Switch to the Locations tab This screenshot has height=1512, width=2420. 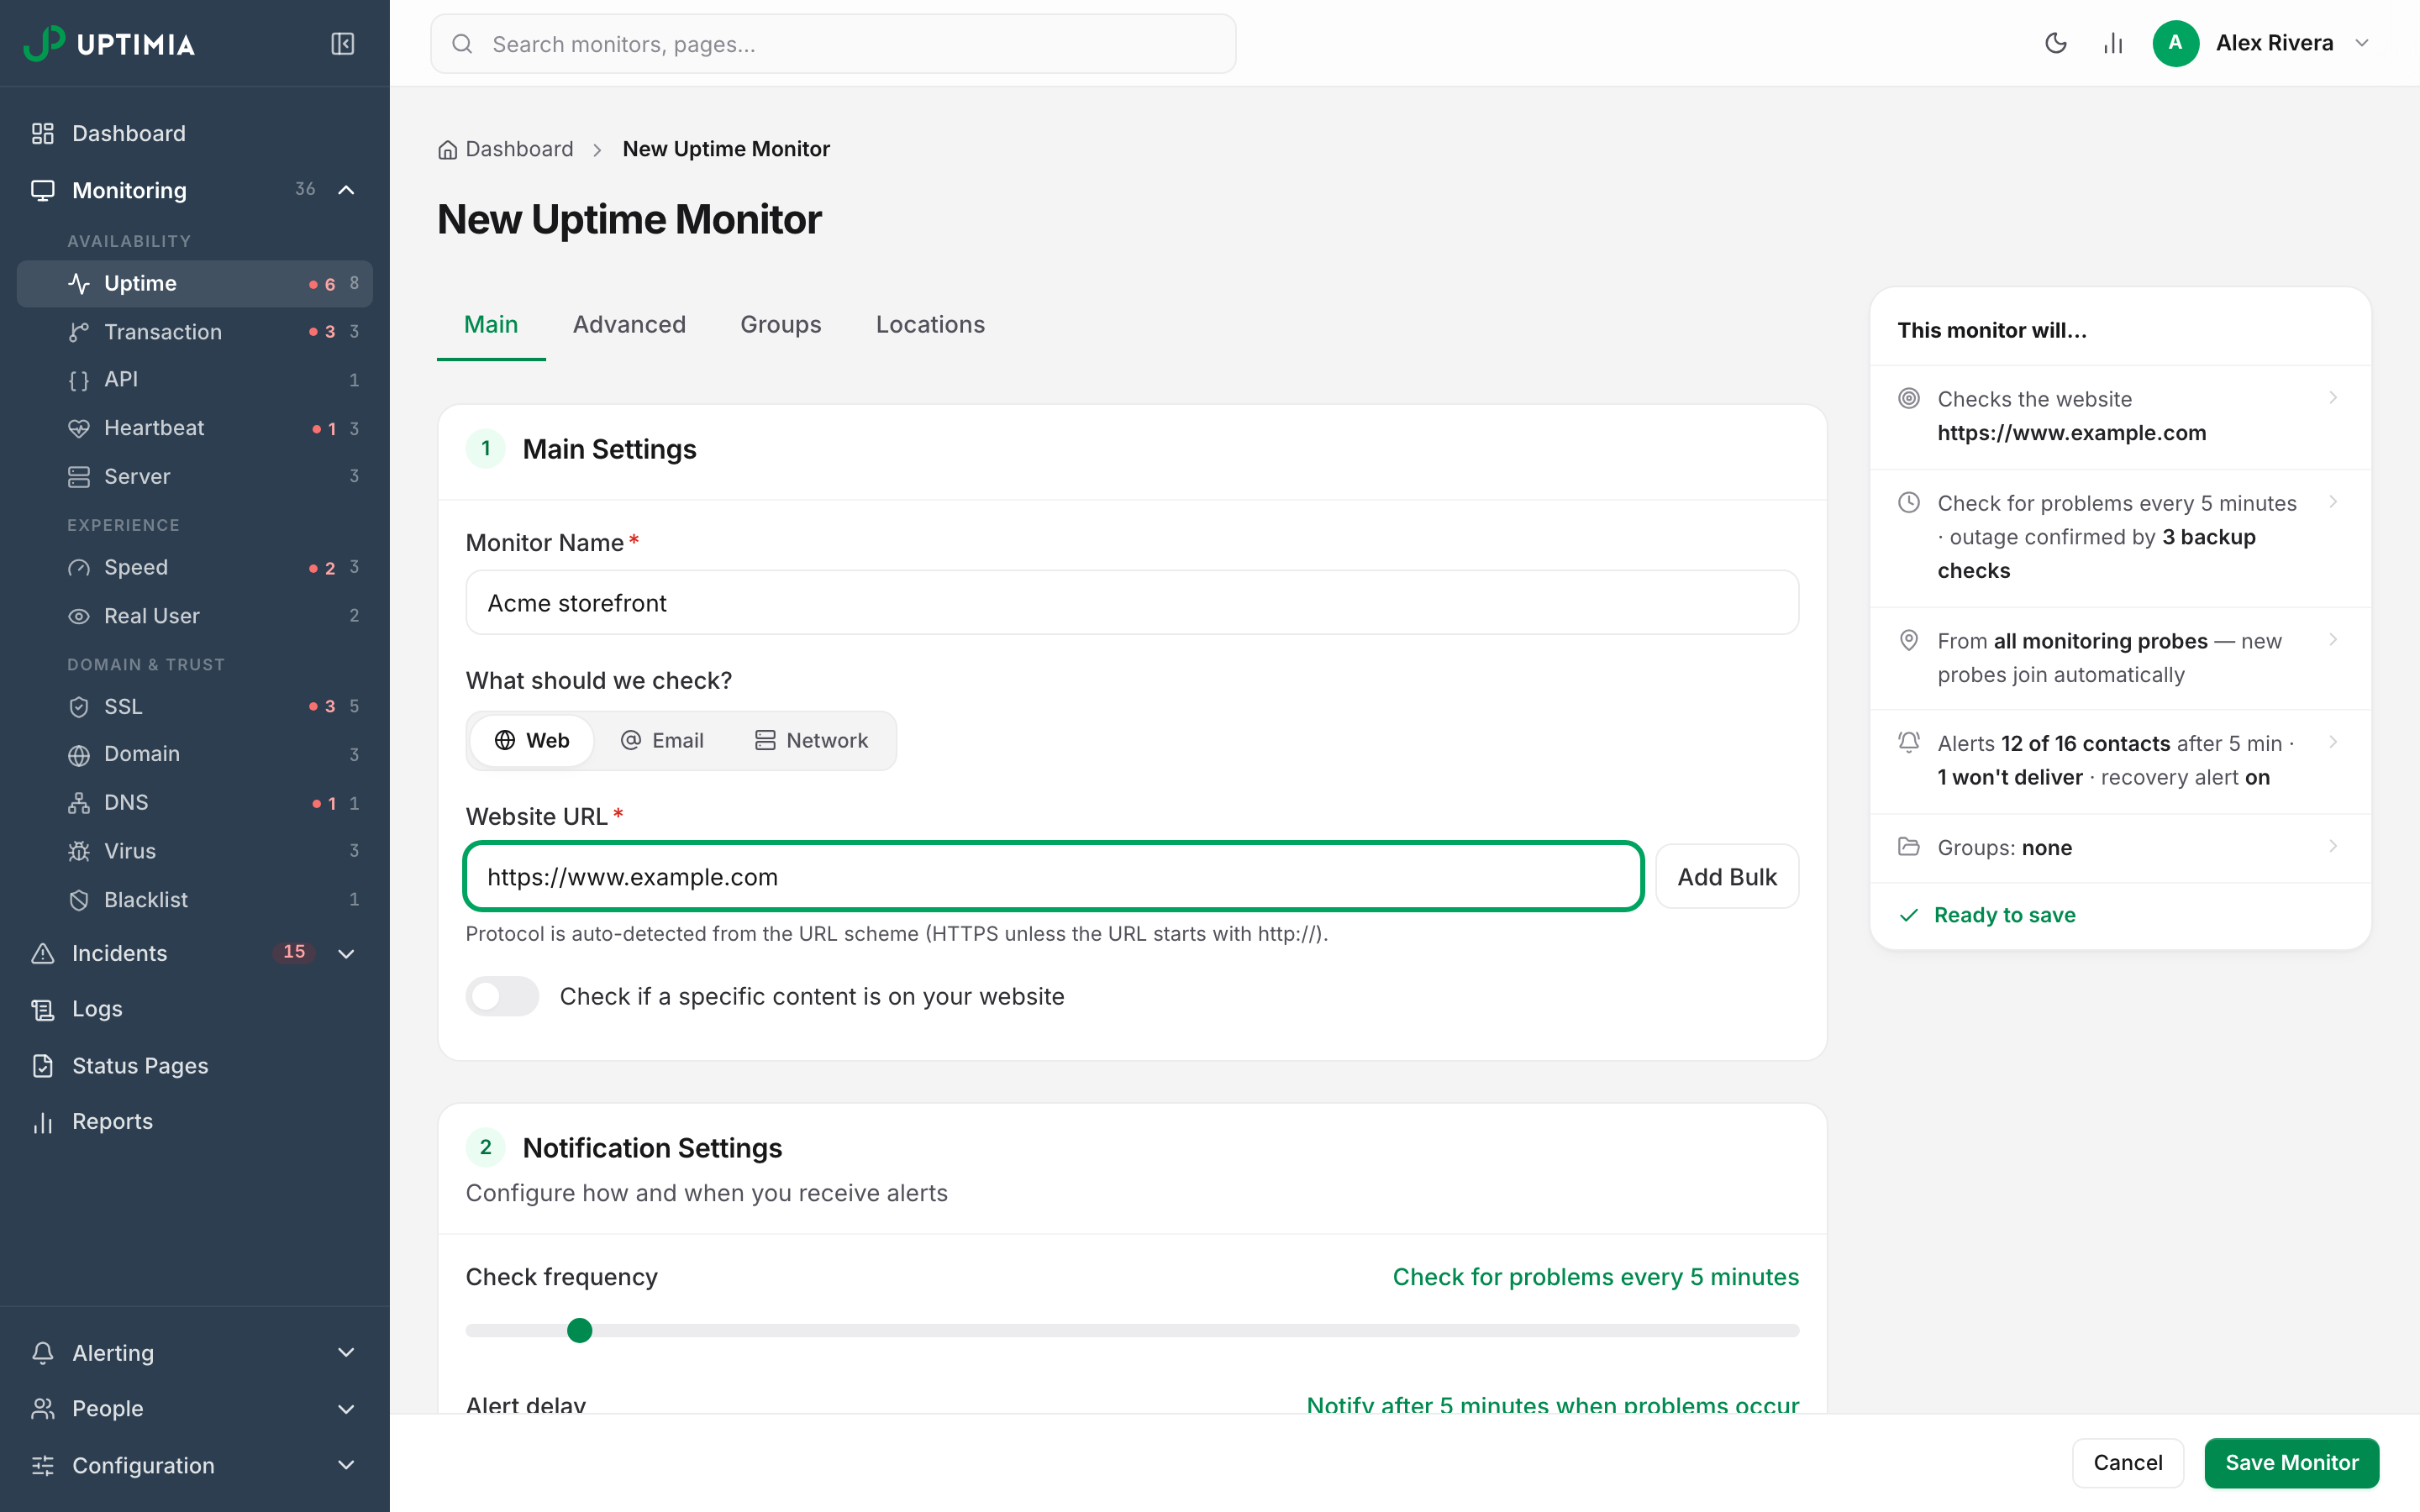pos(930,324)
